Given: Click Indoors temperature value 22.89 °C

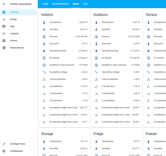Looking at the screenshot, I should point(83,22).
